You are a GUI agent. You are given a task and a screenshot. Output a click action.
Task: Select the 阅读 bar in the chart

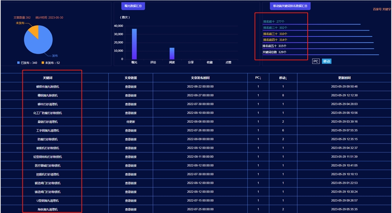[172, 54]
